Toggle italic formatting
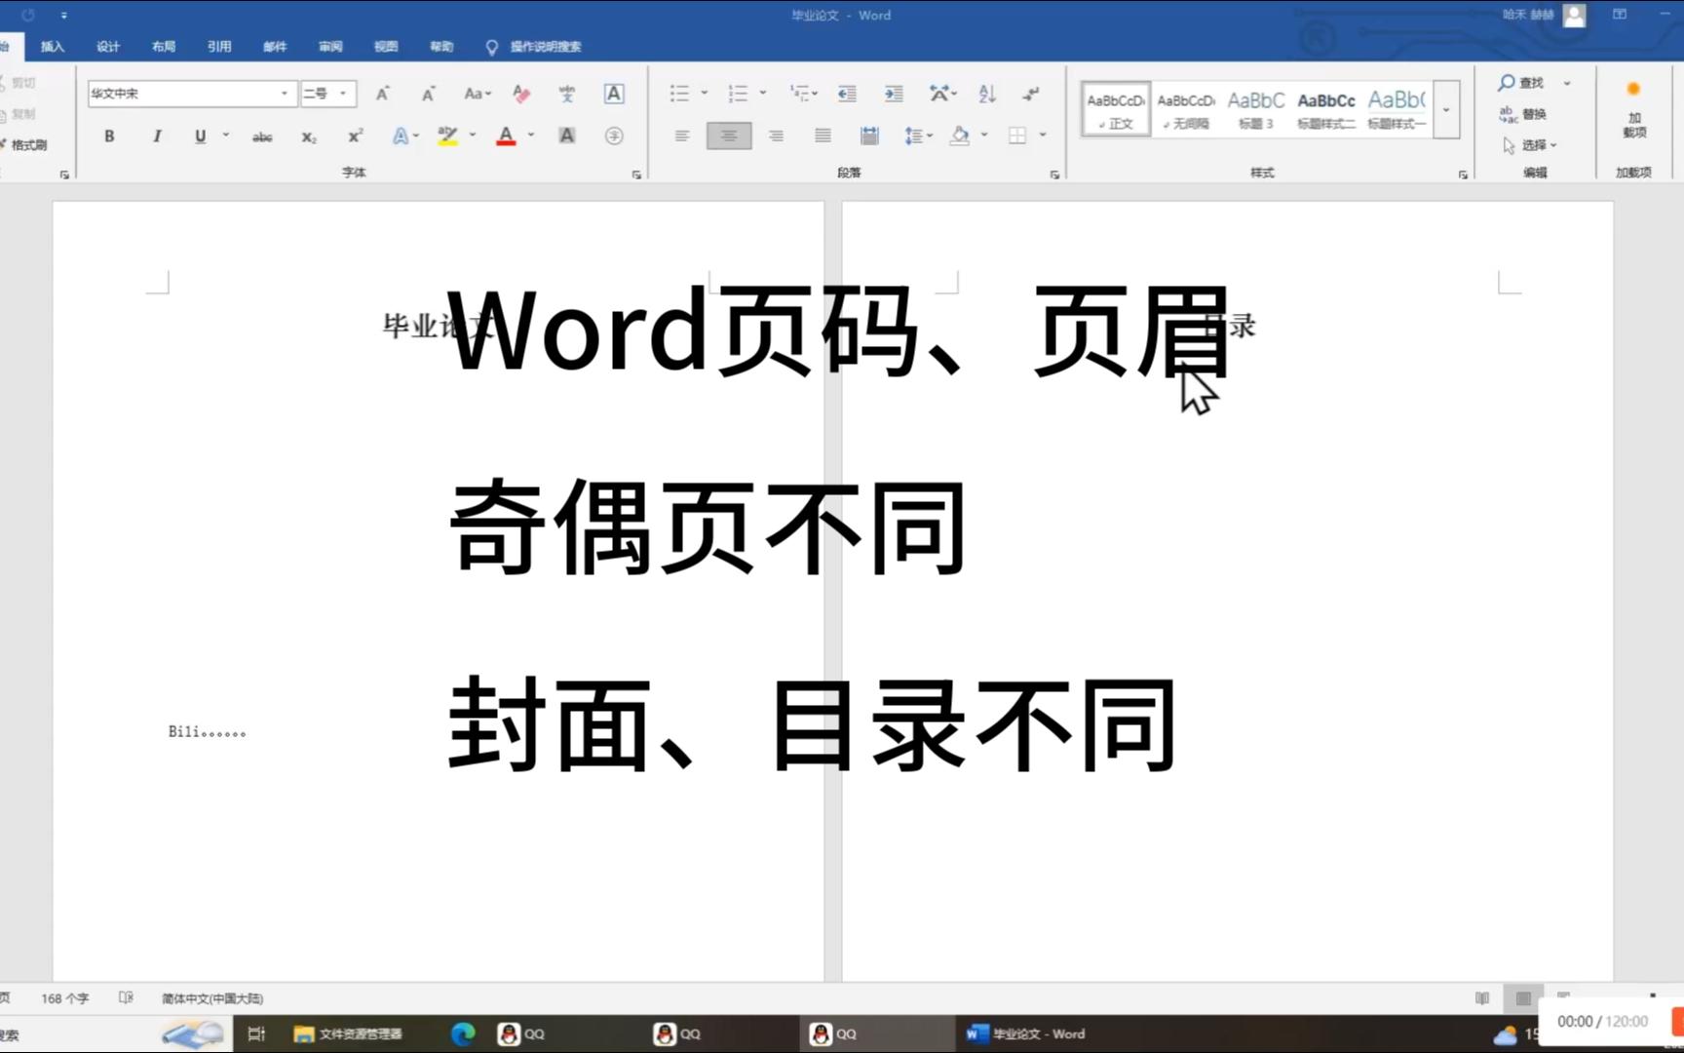 [156, 136]
